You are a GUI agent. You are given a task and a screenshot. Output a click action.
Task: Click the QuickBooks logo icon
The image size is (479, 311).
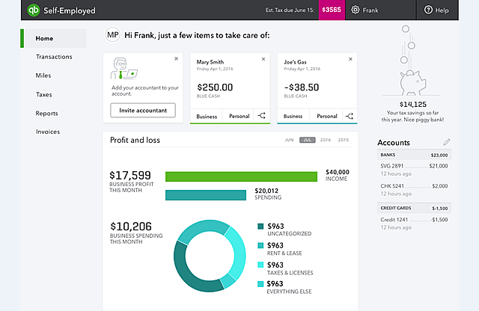(34, 10)
